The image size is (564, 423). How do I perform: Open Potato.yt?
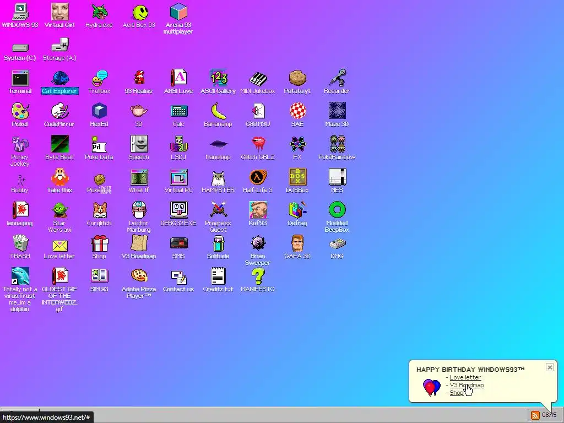pyautogui.click(x=297, y=78)
